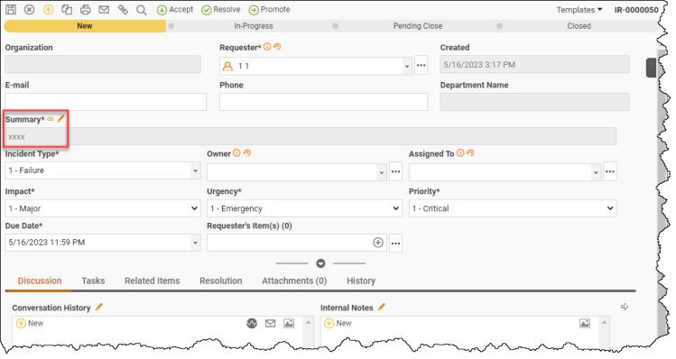Open the Resolution tab
The height and width of the screenshot is (359, 676).
pyautogui.click(x=221, y=281)
